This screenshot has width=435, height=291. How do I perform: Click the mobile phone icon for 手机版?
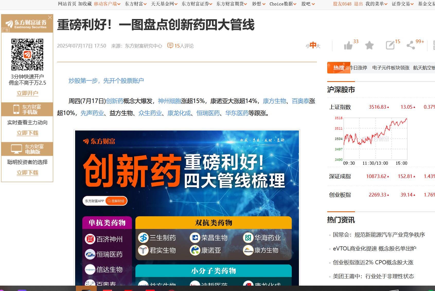tap(16, 109)
